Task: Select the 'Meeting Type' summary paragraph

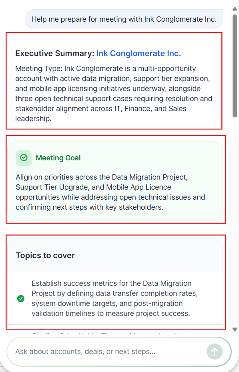Action: pyautogui.click(x=114, y=93)
